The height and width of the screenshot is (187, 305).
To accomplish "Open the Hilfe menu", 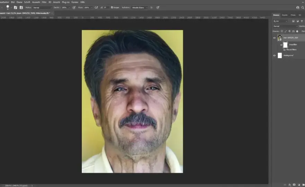I will [82, 2].
